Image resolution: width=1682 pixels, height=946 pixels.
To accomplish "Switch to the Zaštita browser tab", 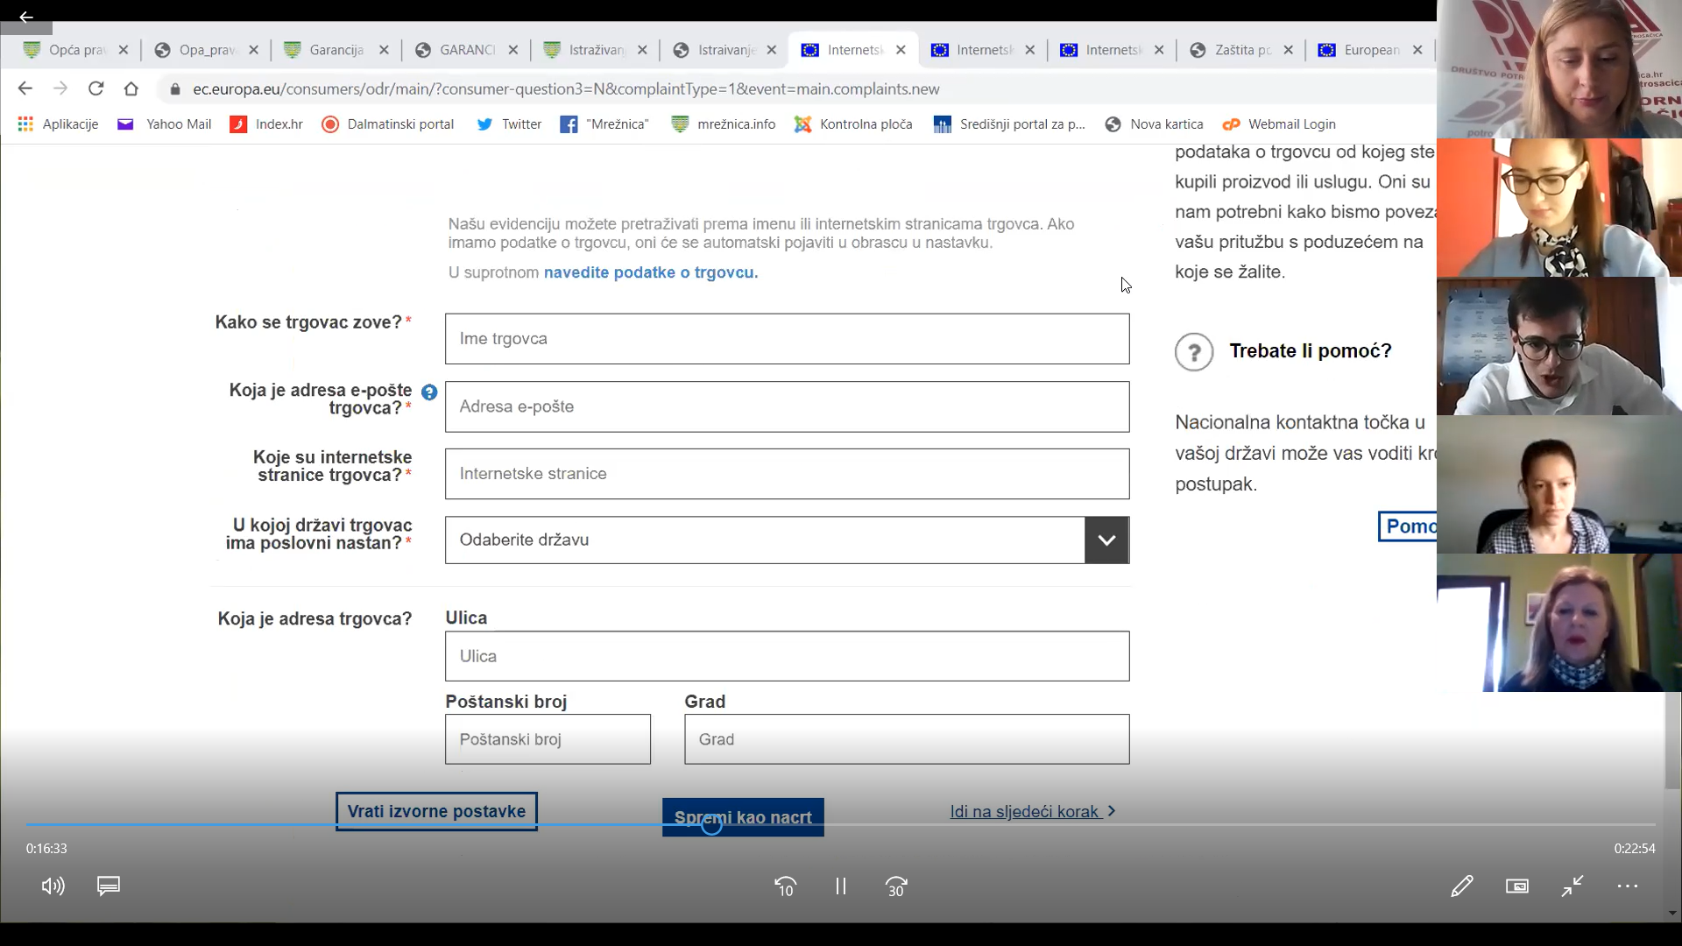I will click(x=1241, y=50).
